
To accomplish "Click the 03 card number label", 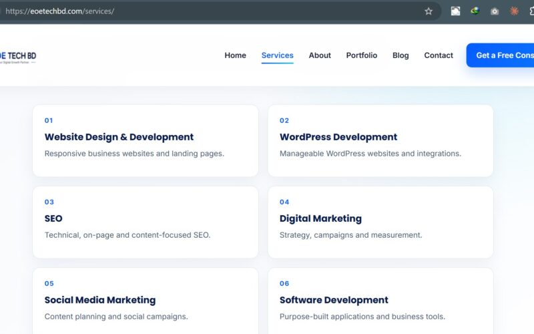I will coord(49,202).
